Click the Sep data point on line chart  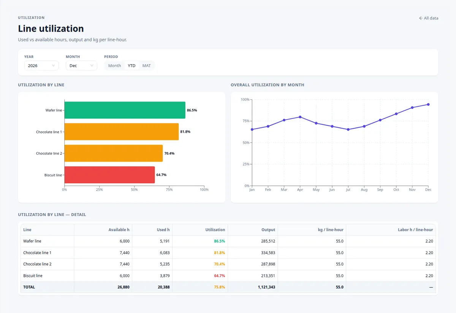(x=380, y=120)
